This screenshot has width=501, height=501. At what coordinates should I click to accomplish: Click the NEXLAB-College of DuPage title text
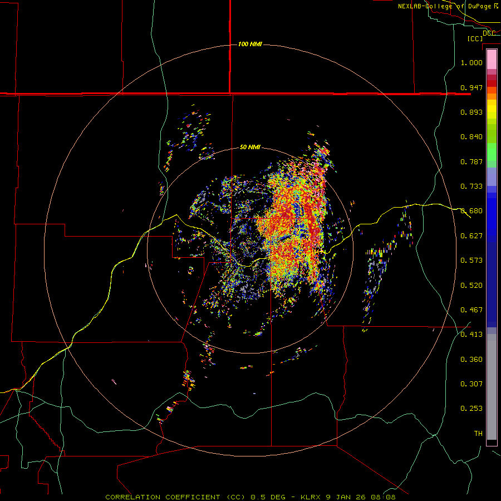tap(448, 6)
